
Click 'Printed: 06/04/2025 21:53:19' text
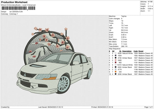[x=102, y=107]
